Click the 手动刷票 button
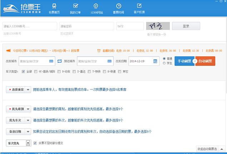 pyautogui.click(x=184, y=61)
